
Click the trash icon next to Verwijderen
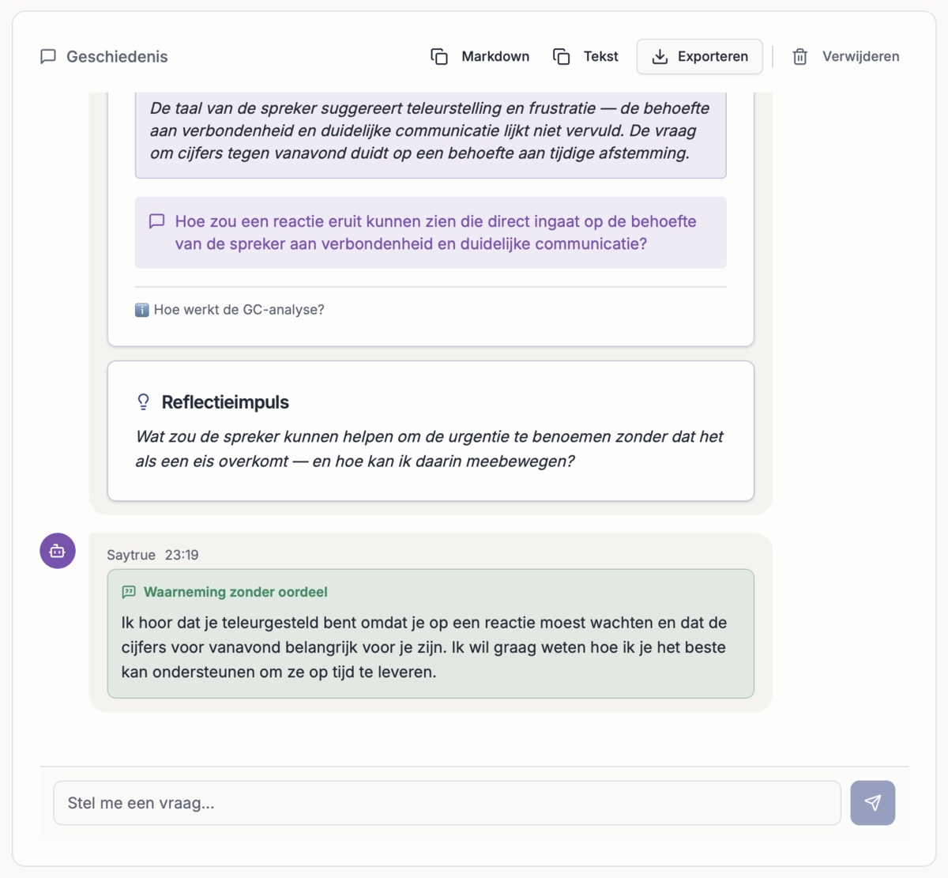pyautogui.click(x=800, y=57)
